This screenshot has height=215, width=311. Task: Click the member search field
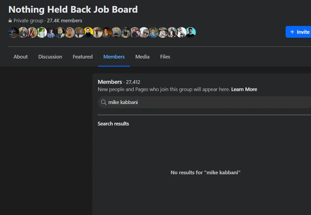[206, 102]
